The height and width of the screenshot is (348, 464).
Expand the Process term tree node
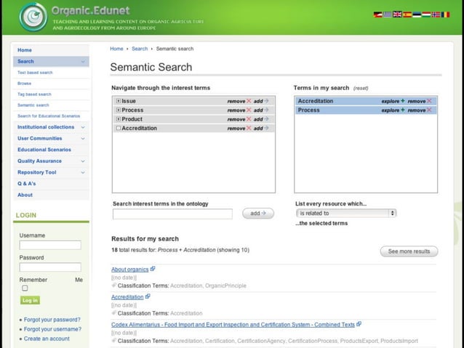(119, 110)
